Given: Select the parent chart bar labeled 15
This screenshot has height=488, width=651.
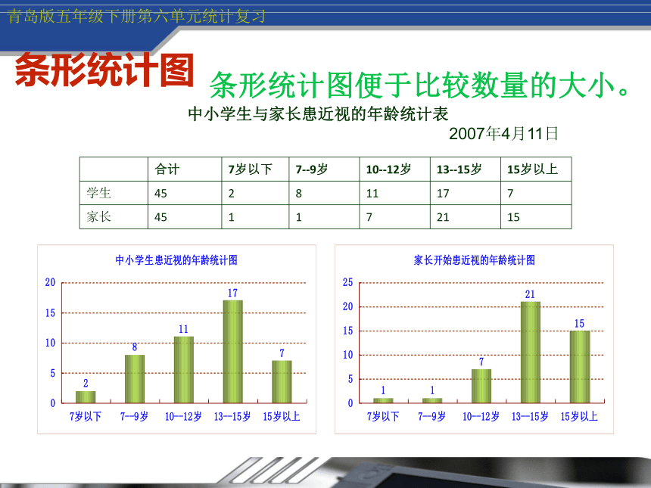Looking at the screenshot, I should coord(580,367).
